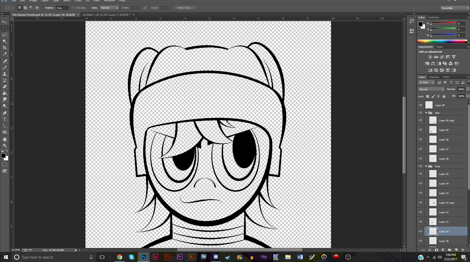Switch to the Paths tab
Viewport: 470px width, 262px height.
point(446,77)
